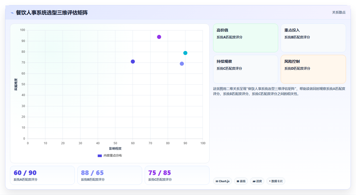The width and height of the screenshot is (356, 195).
Task: Click the 餐饮人事系统选型三维评估矩阵 title
Action: tap(52, 13)
